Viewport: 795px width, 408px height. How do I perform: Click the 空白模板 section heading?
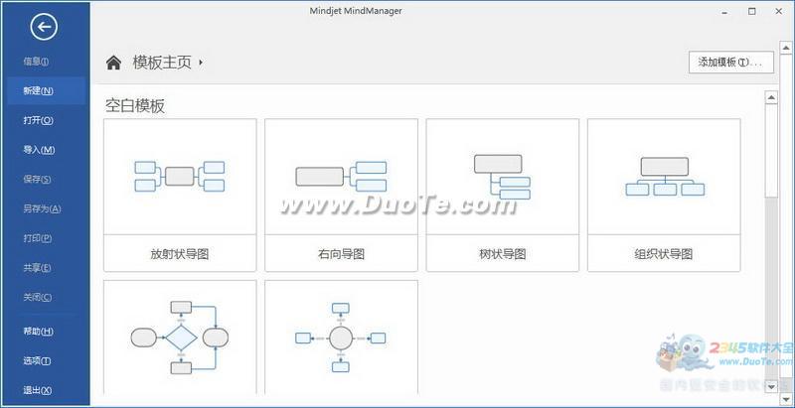(135, 106)
